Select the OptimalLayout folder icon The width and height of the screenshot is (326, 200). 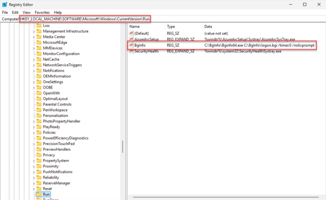coord(39,99)
